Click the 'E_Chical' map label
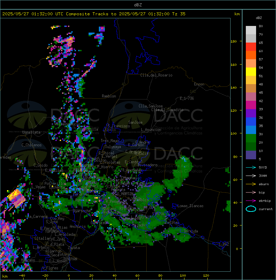276x280 pixels. [x=106, y=153]
